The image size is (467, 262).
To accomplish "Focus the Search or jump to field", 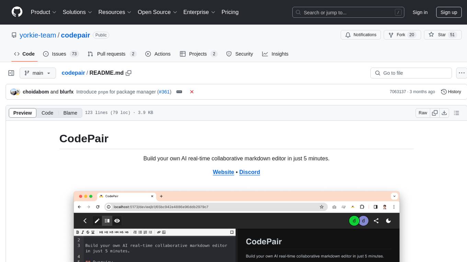I will click(x=348, y=12).
